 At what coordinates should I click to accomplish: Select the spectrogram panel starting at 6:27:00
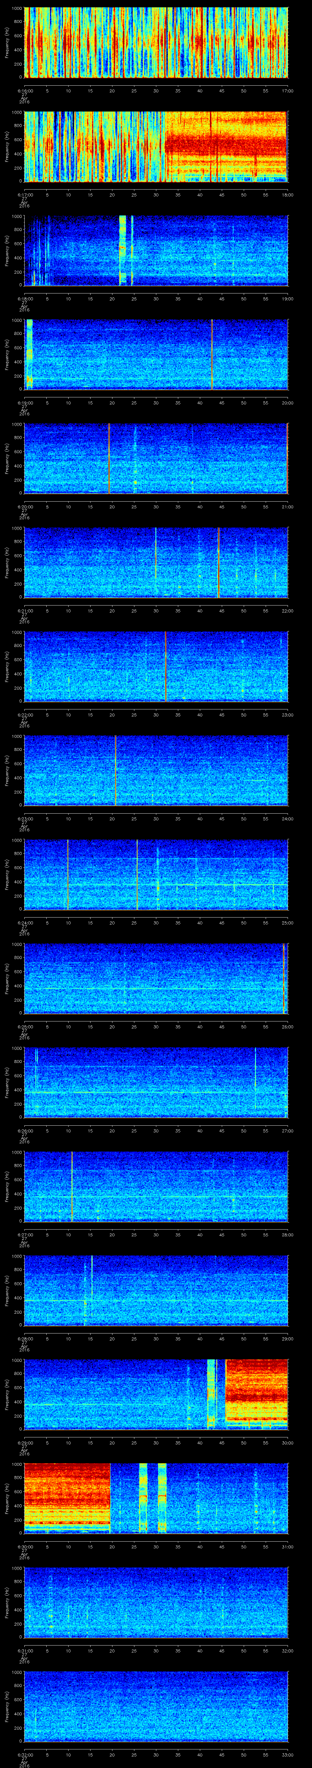point(156,1187)
